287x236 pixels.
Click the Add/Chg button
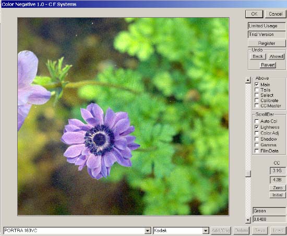[x=221, y=231]
